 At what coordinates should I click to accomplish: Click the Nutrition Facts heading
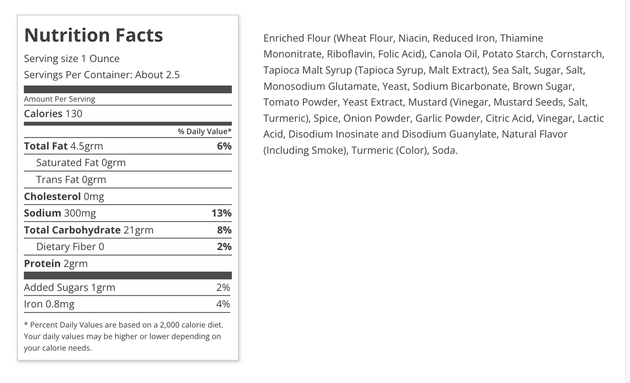click(93, 35)
